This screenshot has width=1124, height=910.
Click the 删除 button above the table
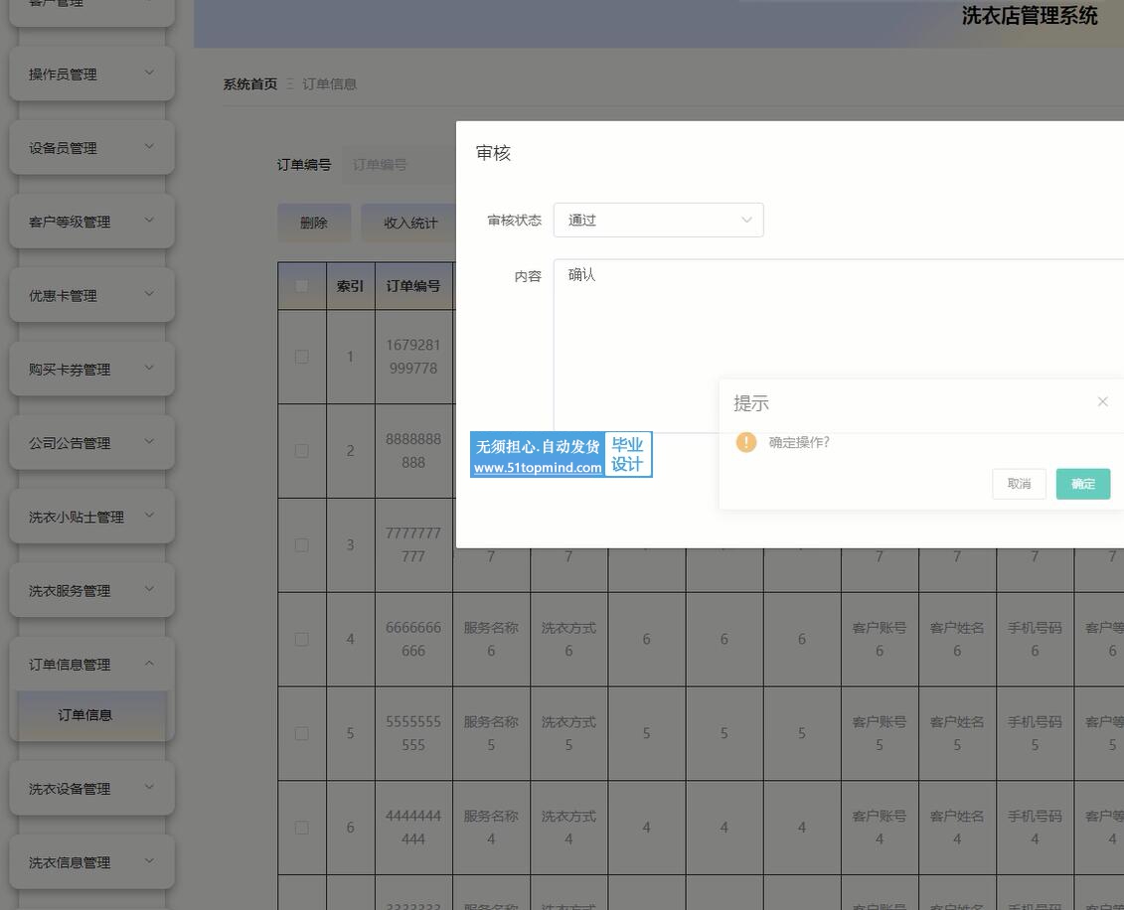tap(314, 223)
